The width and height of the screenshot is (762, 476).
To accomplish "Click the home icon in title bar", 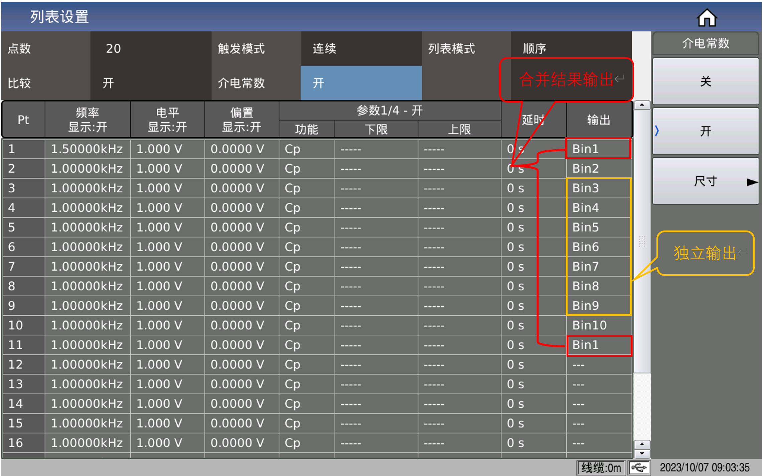I will tap(707, 17).
